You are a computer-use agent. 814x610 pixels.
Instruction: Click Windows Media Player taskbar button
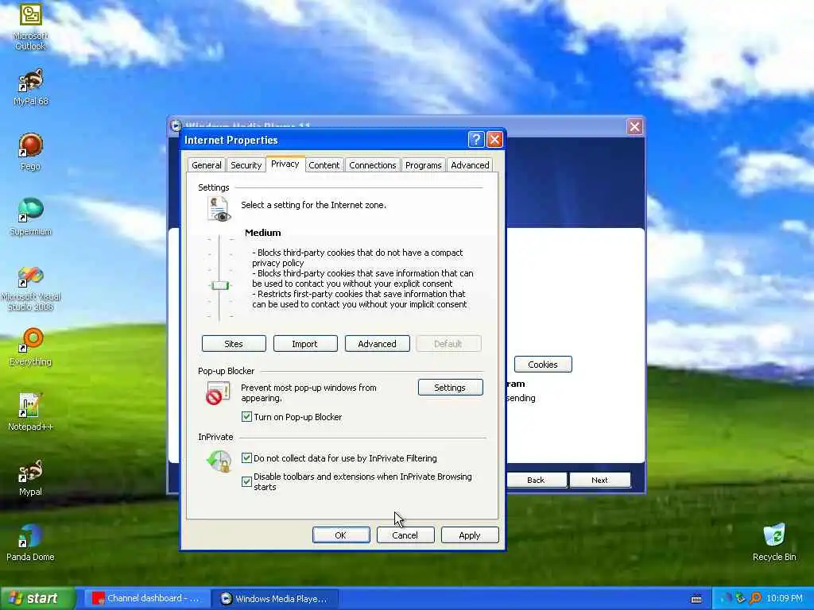275,598
